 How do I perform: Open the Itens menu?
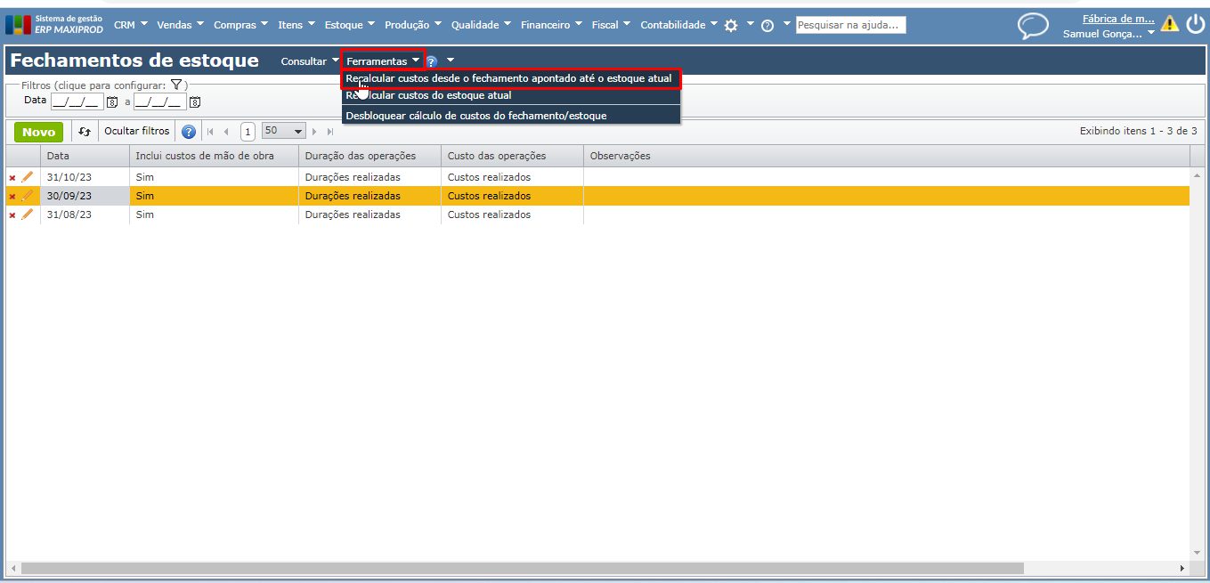tap(296, 25)
